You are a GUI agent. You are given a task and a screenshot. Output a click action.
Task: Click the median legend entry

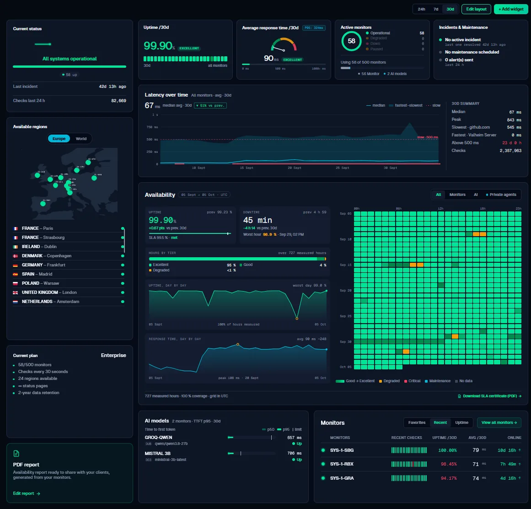[x=375, y=105]
